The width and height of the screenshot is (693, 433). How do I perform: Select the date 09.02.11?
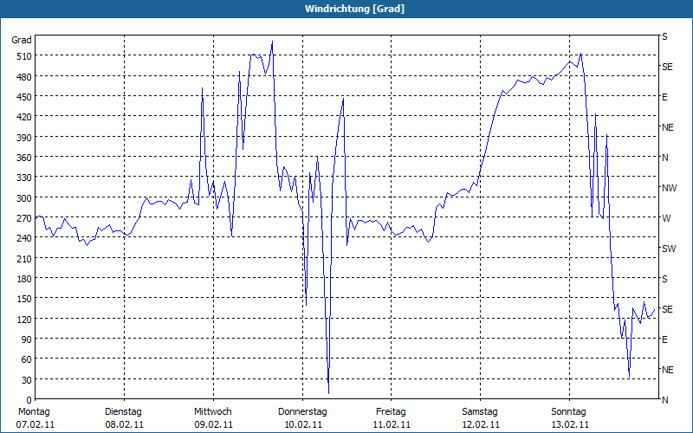coord(213,425)
